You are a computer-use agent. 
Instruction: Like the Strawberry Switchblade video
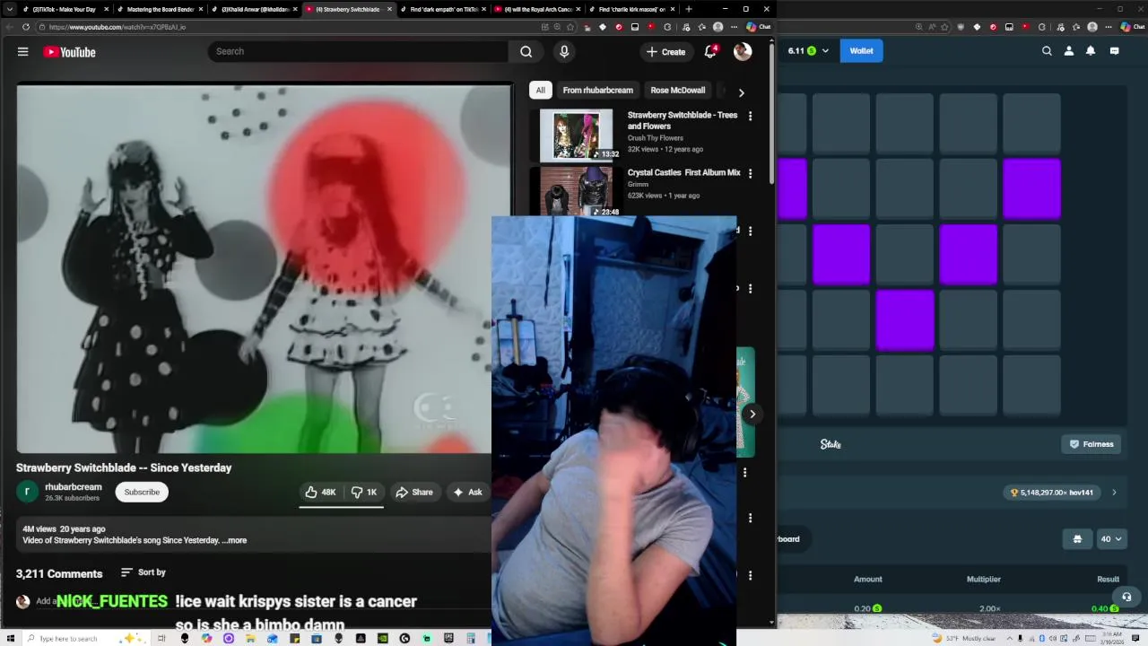320,492
